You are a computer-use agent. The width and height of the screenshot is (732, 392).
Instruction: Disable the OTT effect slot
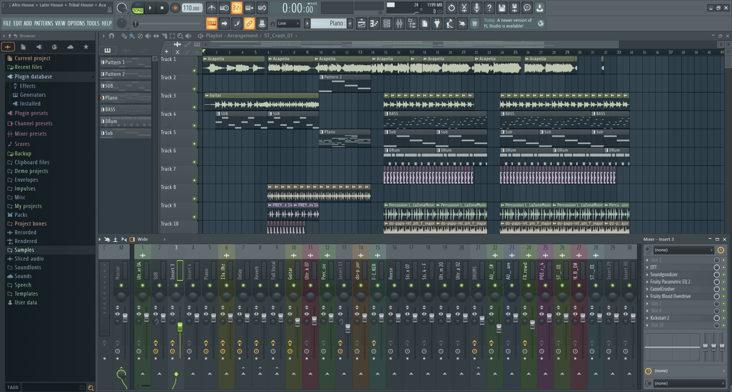(x=724, y=267)
